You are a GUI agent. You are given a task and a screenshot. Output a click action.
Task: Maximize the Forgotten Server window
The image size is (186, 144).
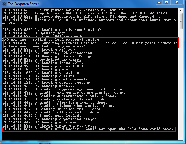166,2
